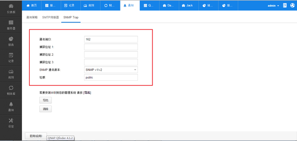Click the 通讯端口: label
Image resolution: width=297 pixels, height=141 pixels.
[45, 40]
